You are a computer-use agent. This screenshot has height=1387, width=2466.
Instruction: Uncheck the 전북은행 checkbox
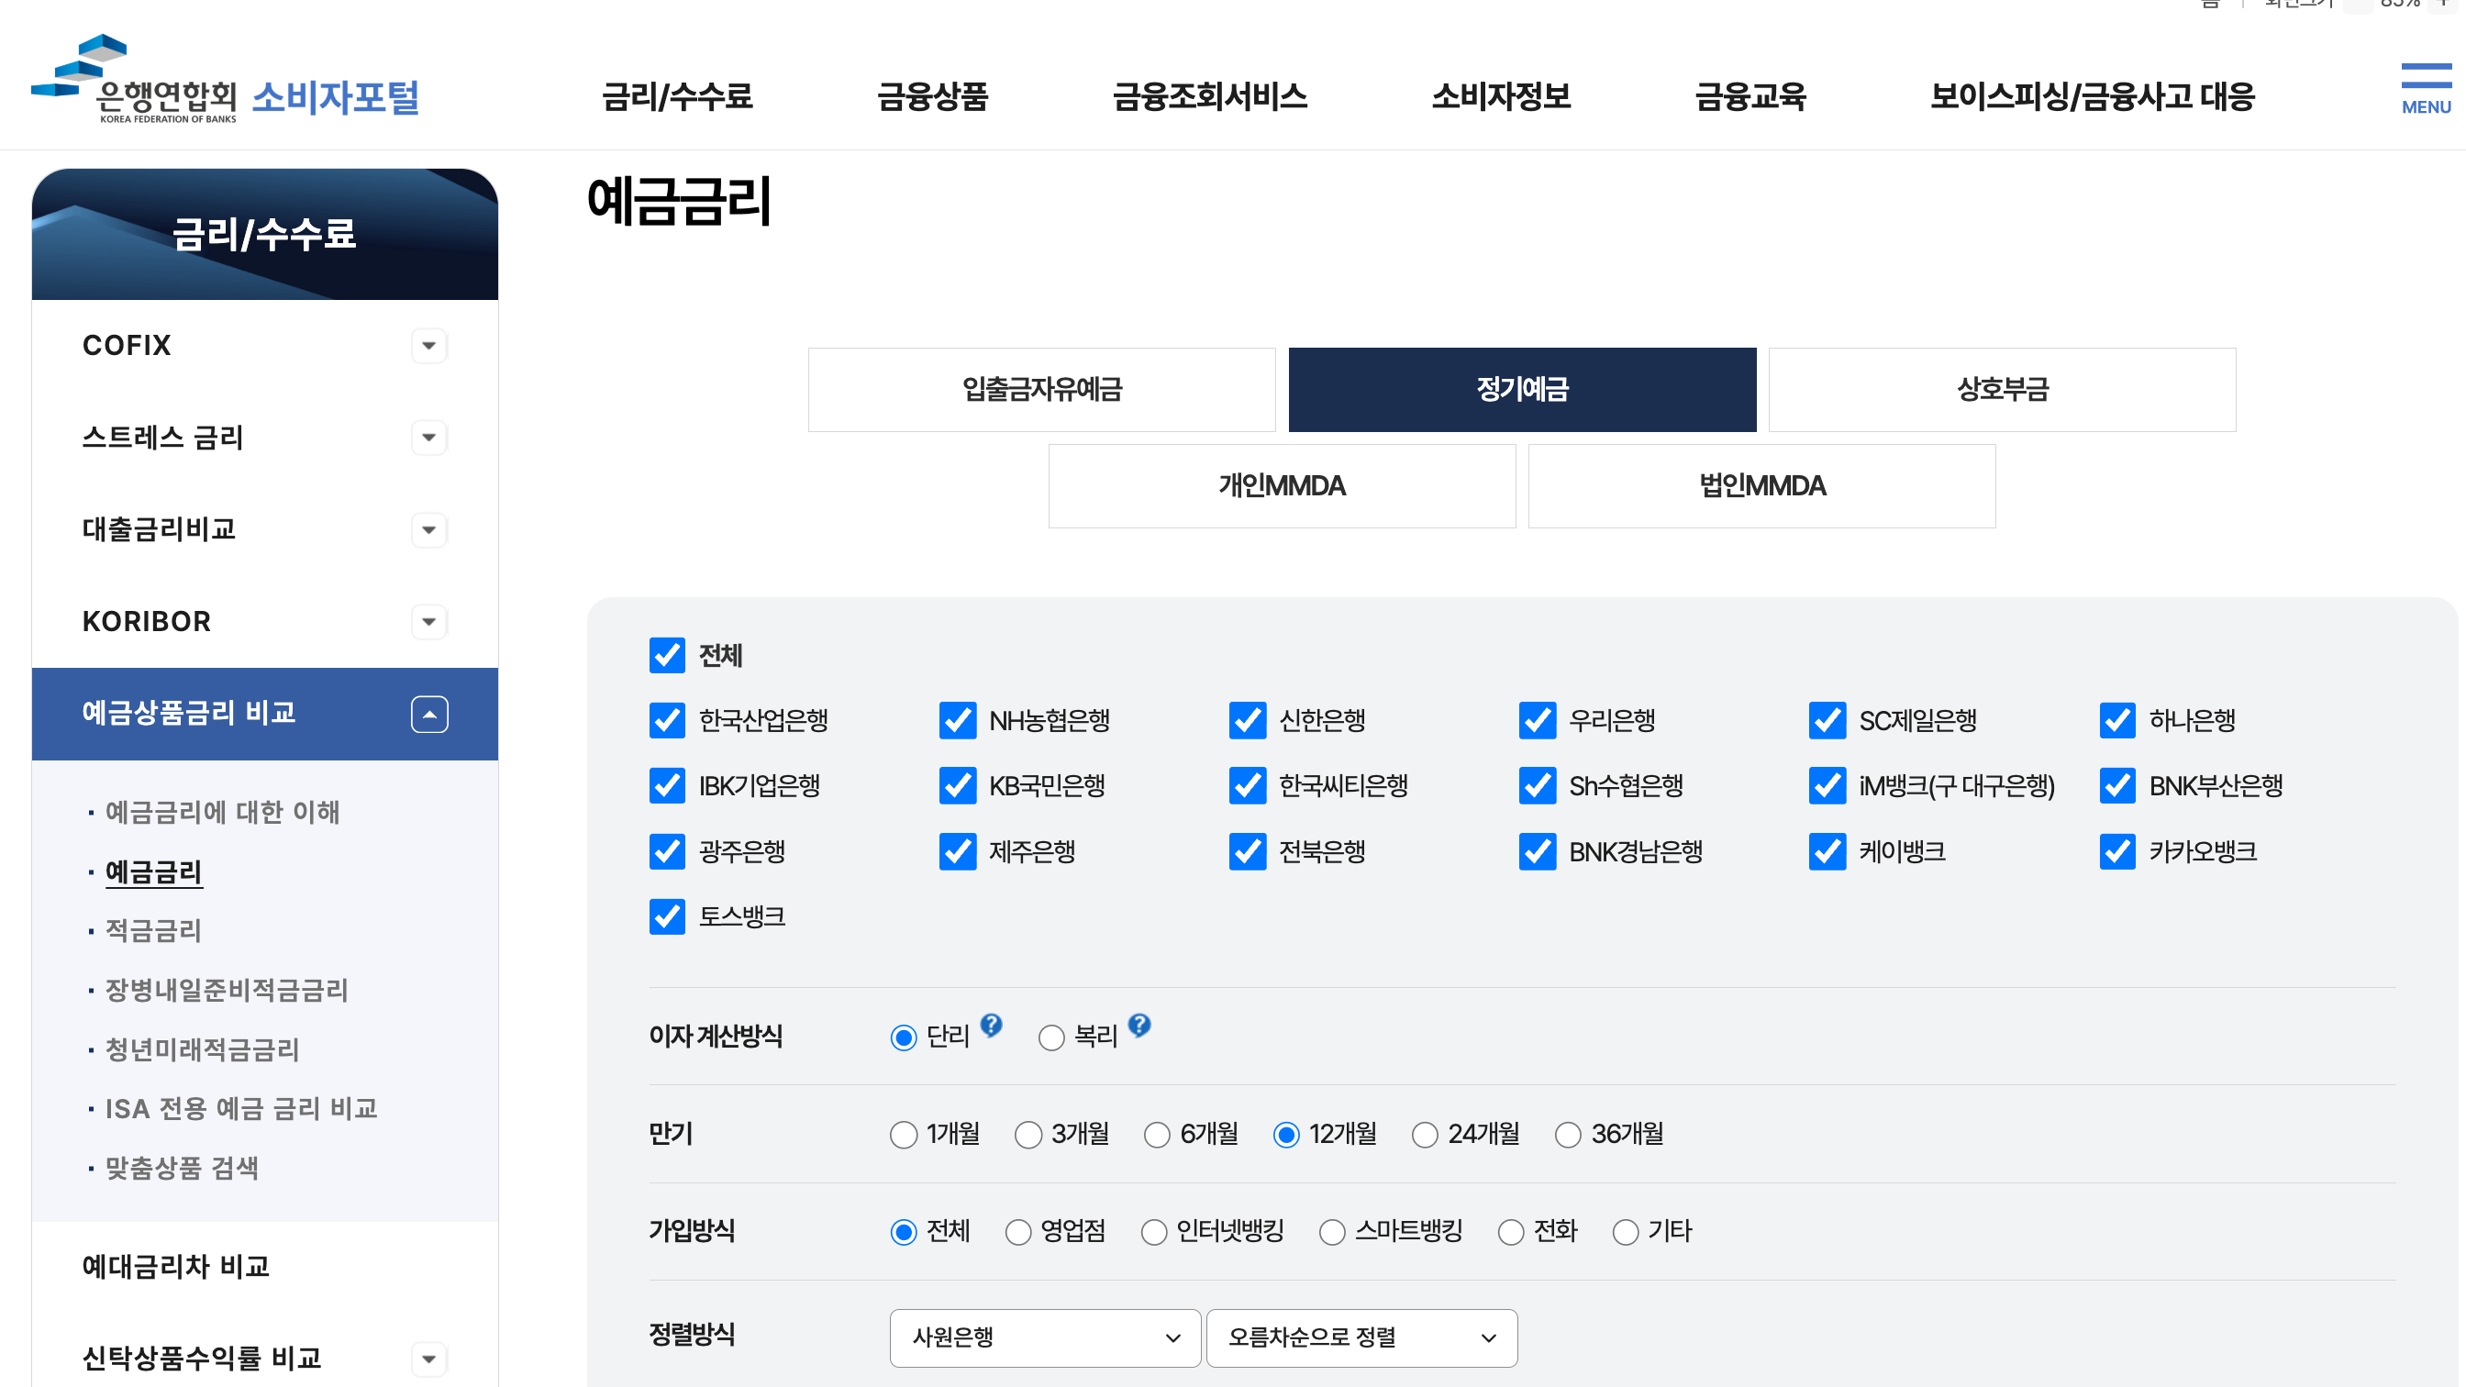tap(1248, 852)
